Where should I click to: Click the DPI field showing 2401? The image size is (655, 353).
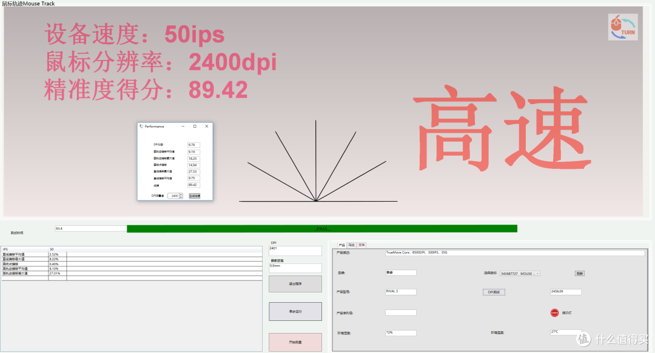click(295, 251)
